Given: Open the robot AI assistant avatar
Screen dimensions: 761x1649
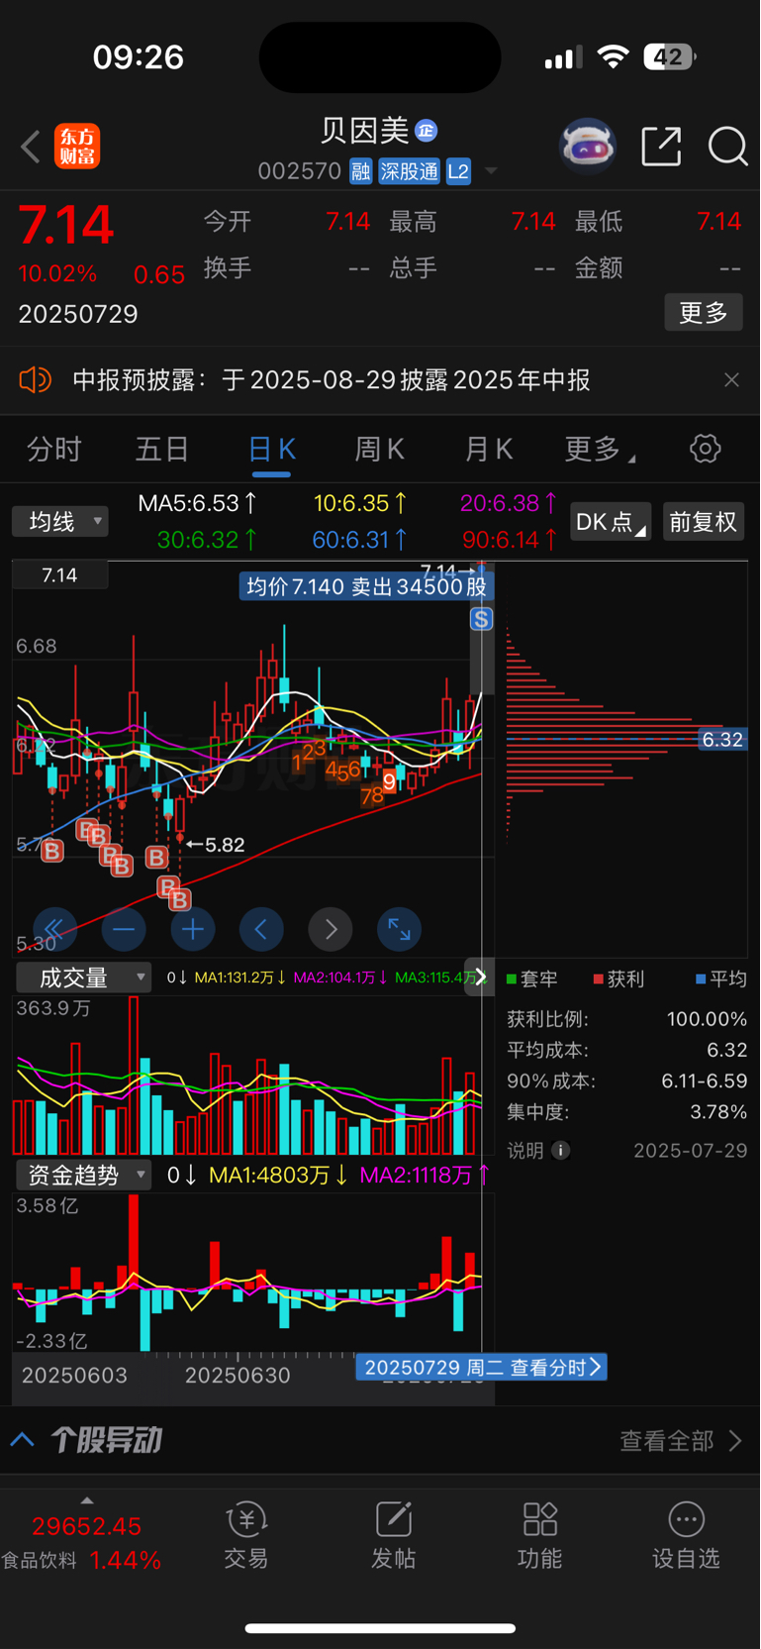Looking at the screenshot, I should pos(588,147).
